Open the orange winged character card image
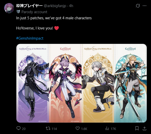The height and width of the screenshot is (134, 151). [65, 83]
